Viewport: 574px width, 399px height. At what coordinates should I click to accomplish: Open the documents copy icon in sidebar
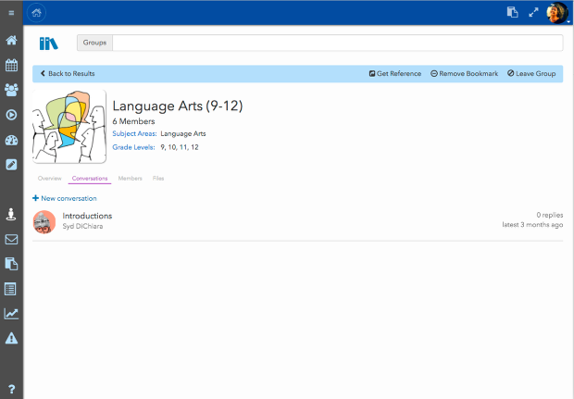[11, 264]
